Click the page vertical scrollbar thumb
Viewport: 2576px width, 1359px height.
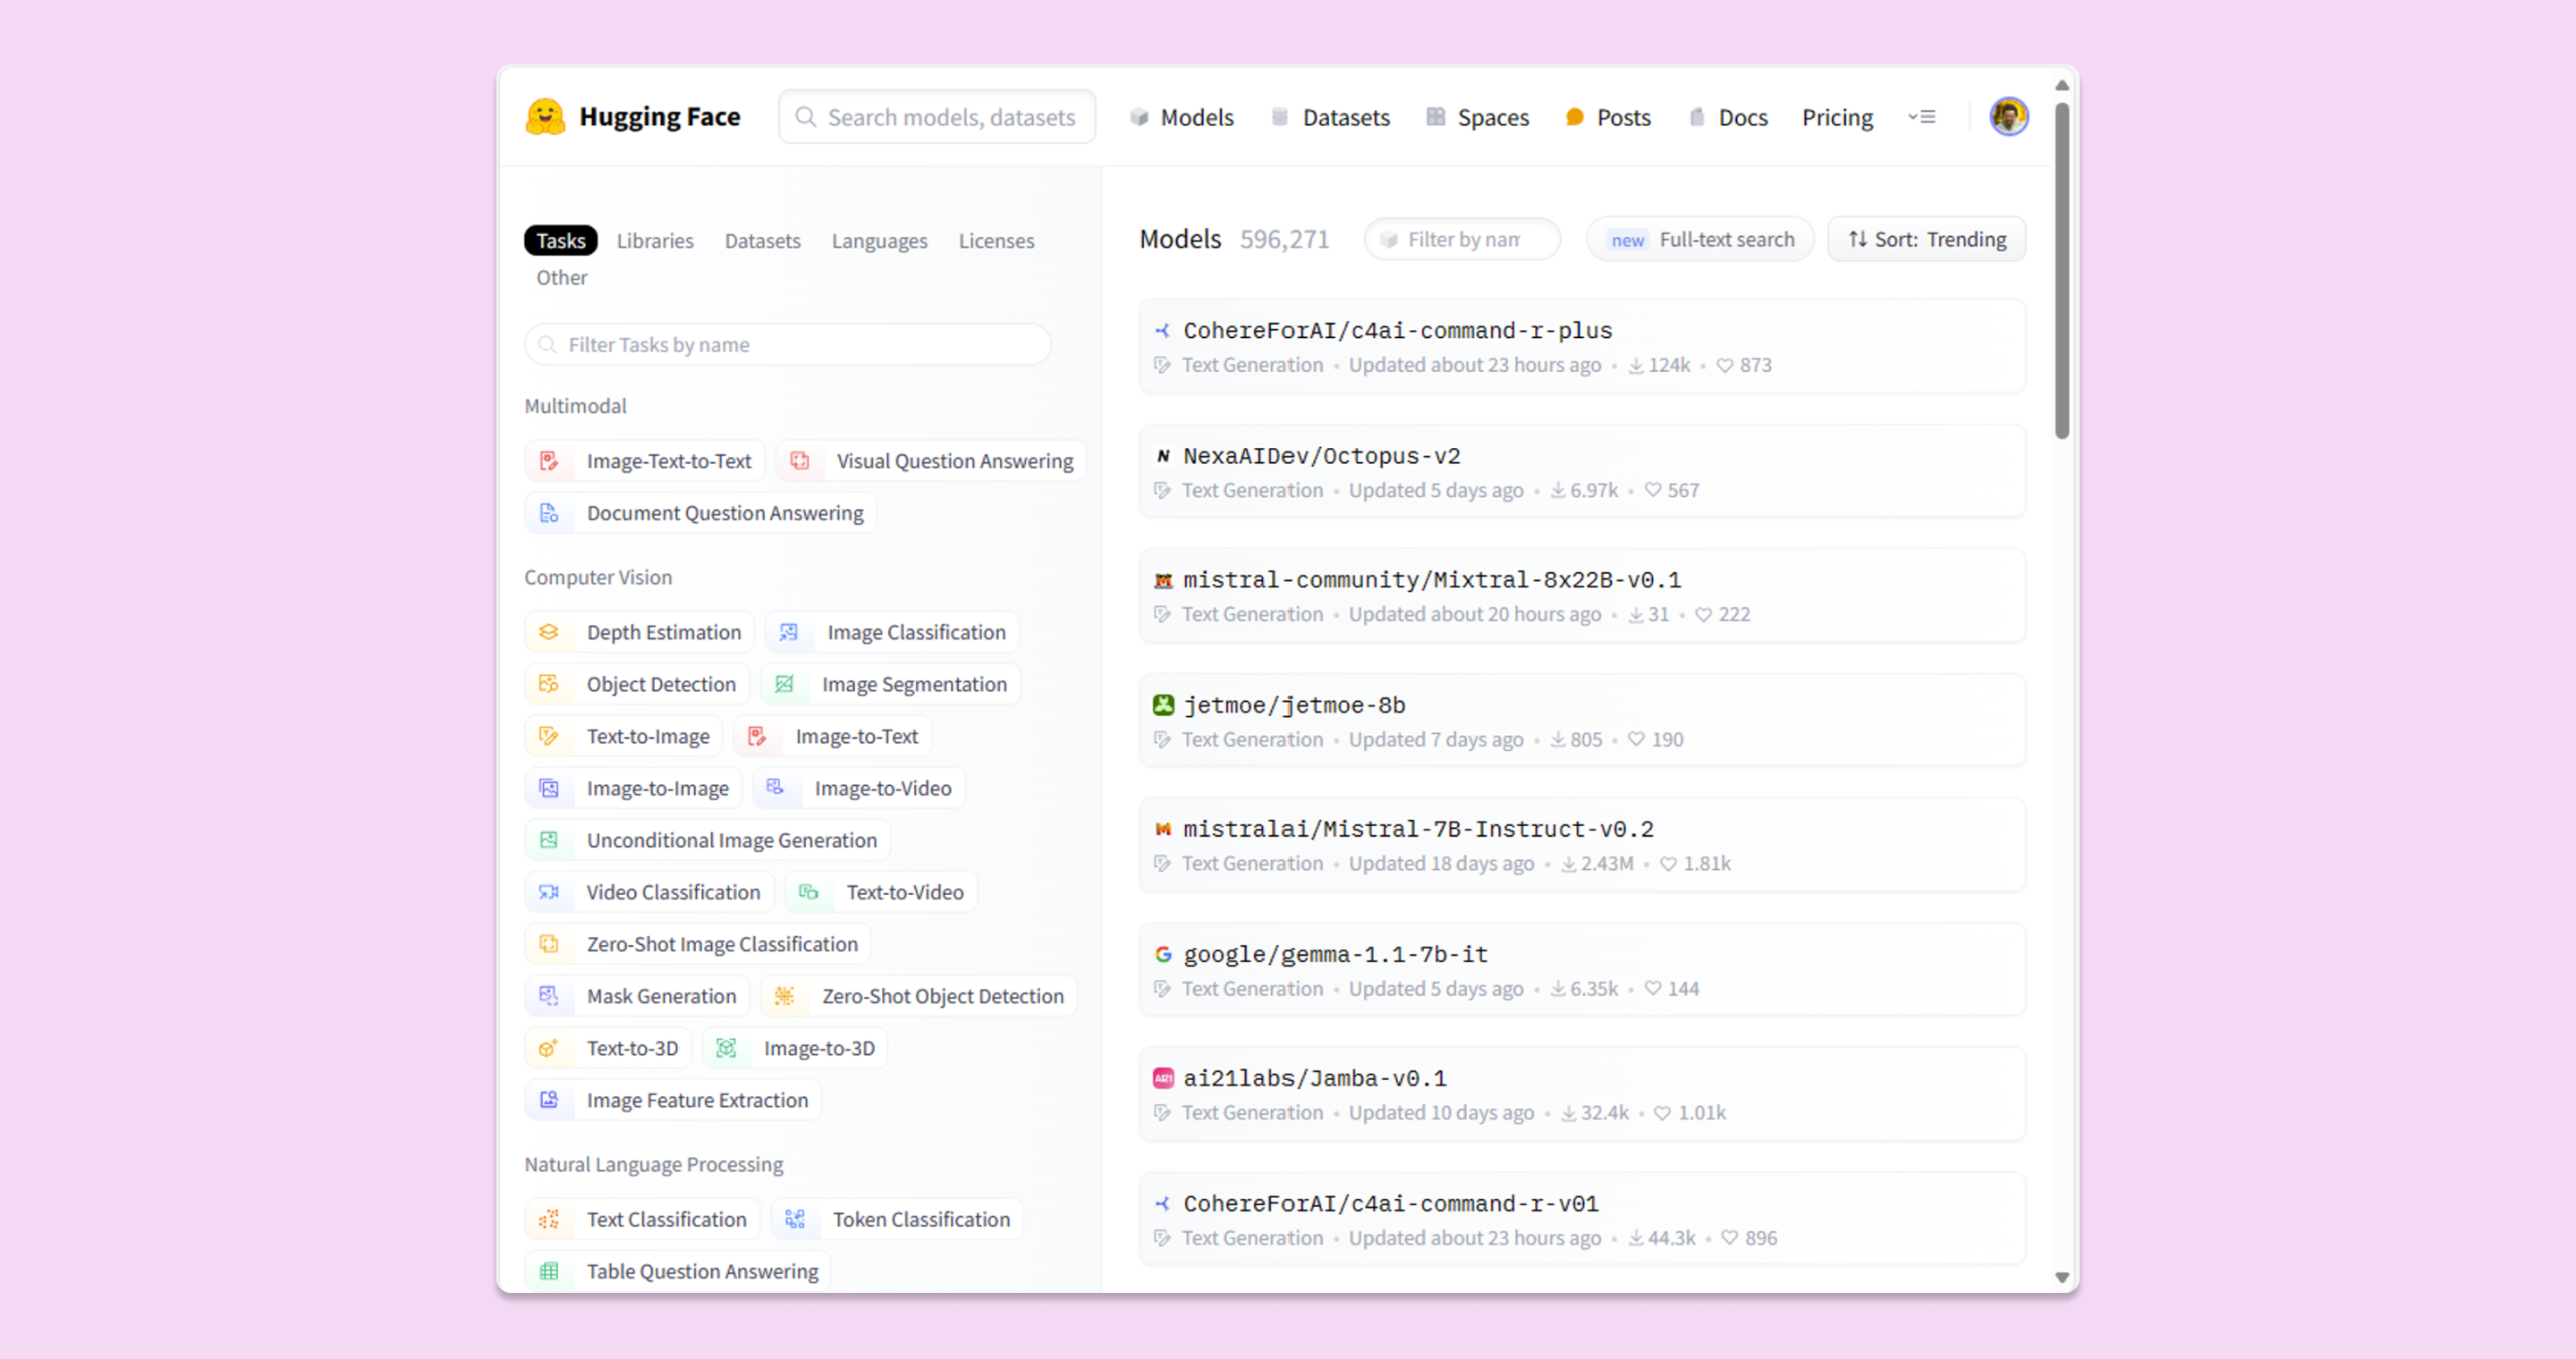[2062, 270]
